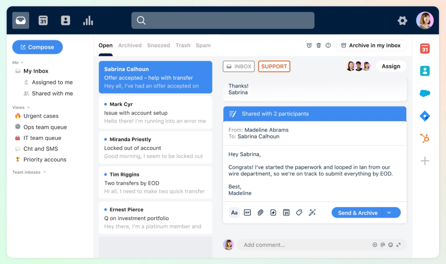Click the Compose button
446x264 pixels.
[x=37, y=47]
